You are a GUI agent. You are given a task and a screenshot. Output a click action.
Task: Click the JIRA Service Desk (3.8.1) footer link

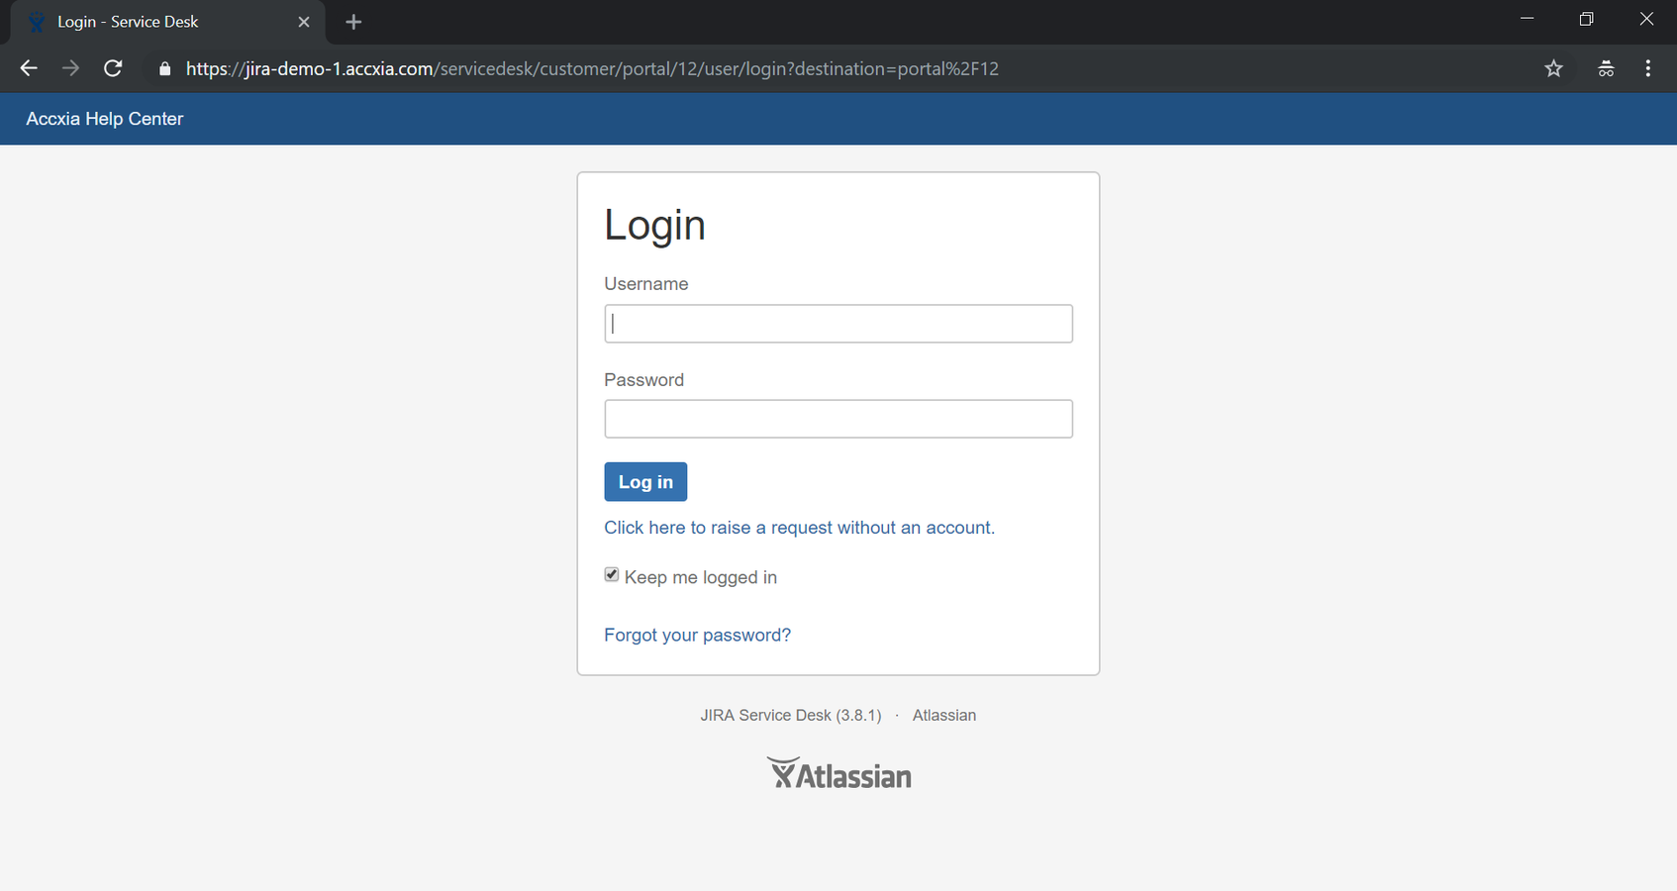click(791, 715)
